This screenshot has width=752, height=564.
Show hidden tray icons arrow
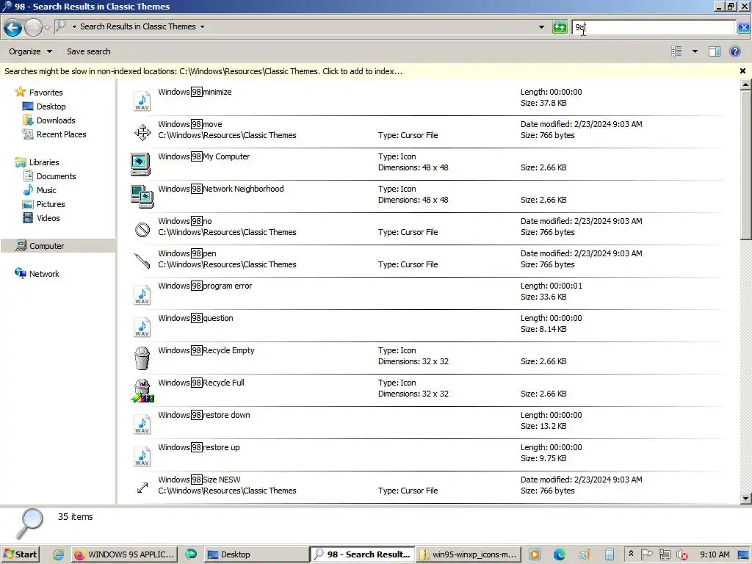631,554
